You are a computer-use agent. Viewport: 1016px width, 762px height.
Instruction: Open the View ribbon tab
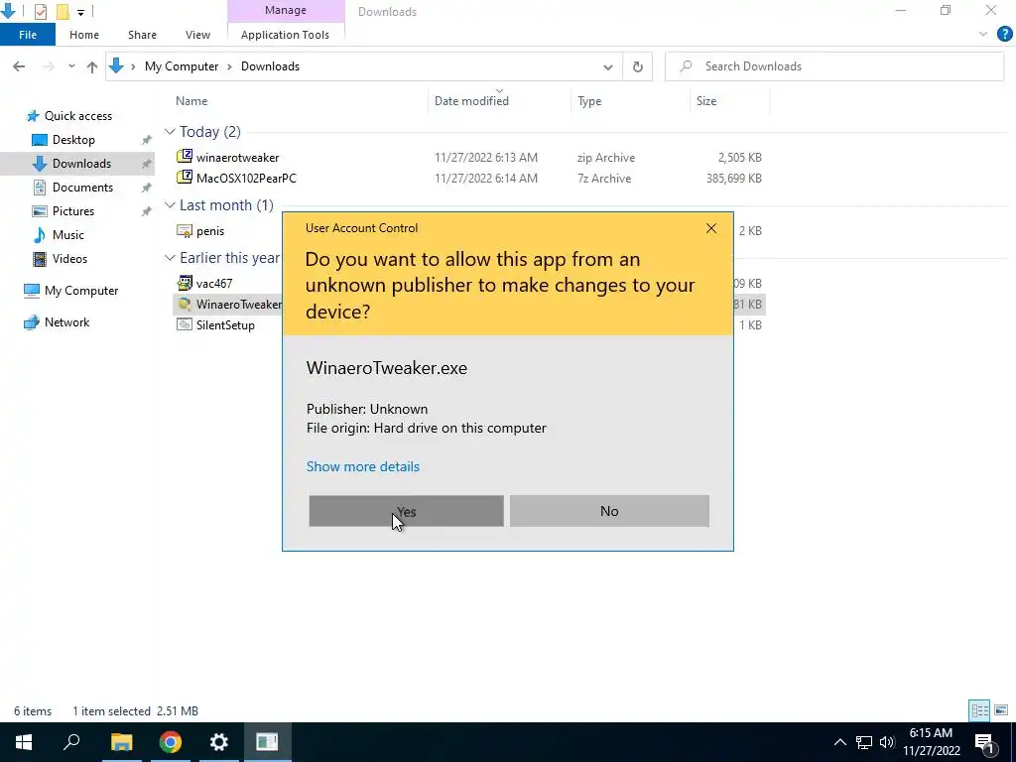click(197, 35)
